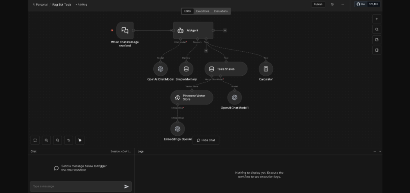This screenshot has height=193, width=410.
Task: Click the reset zoom arrow icon
Action: point(69,140)
